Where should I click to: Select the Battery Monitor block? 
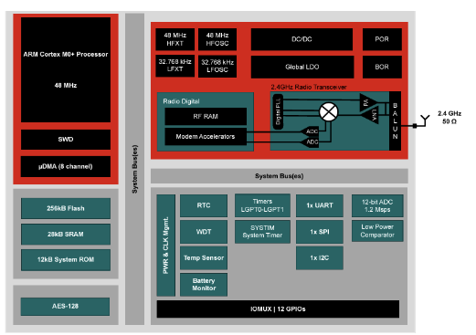point(204,285)
